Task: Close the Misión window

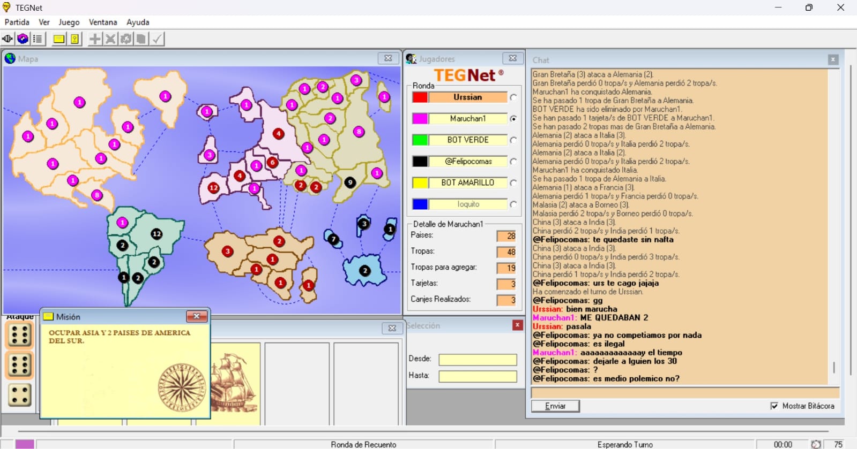Action: pyautogui.click(x=197, y=316)
